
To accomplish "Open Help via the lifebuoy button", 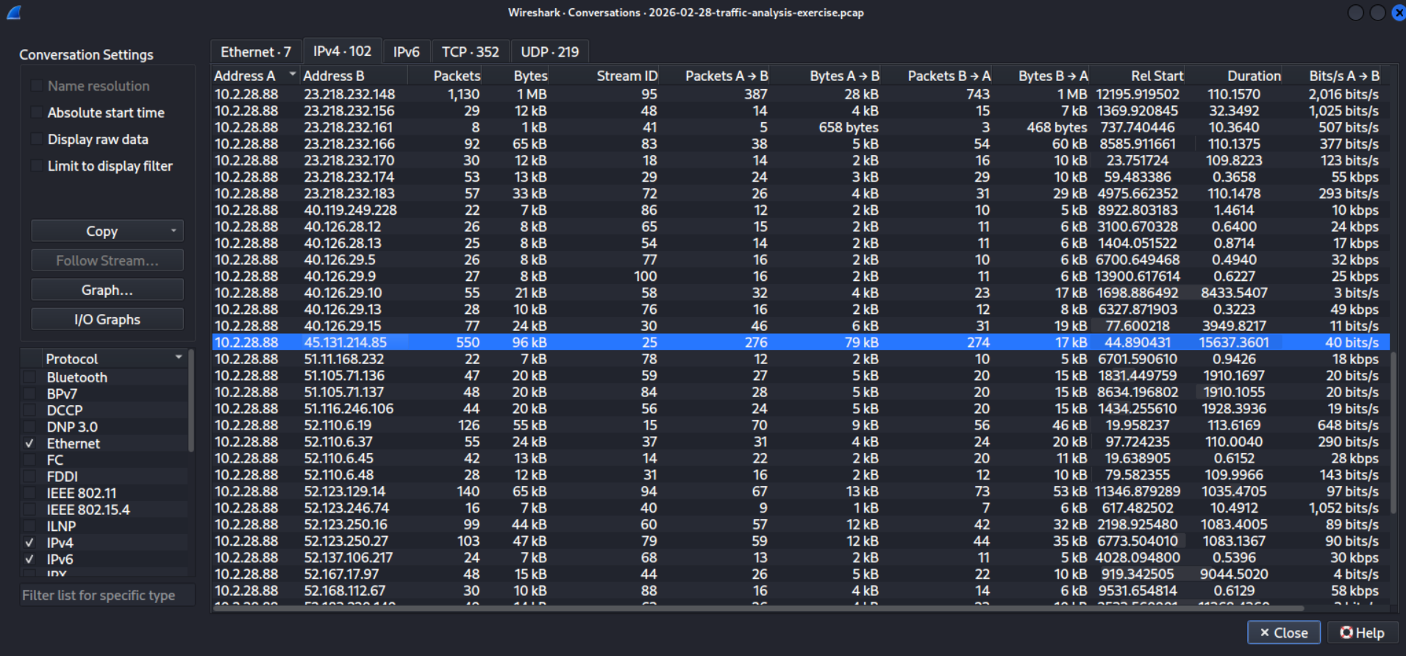I will [1362, 632].
